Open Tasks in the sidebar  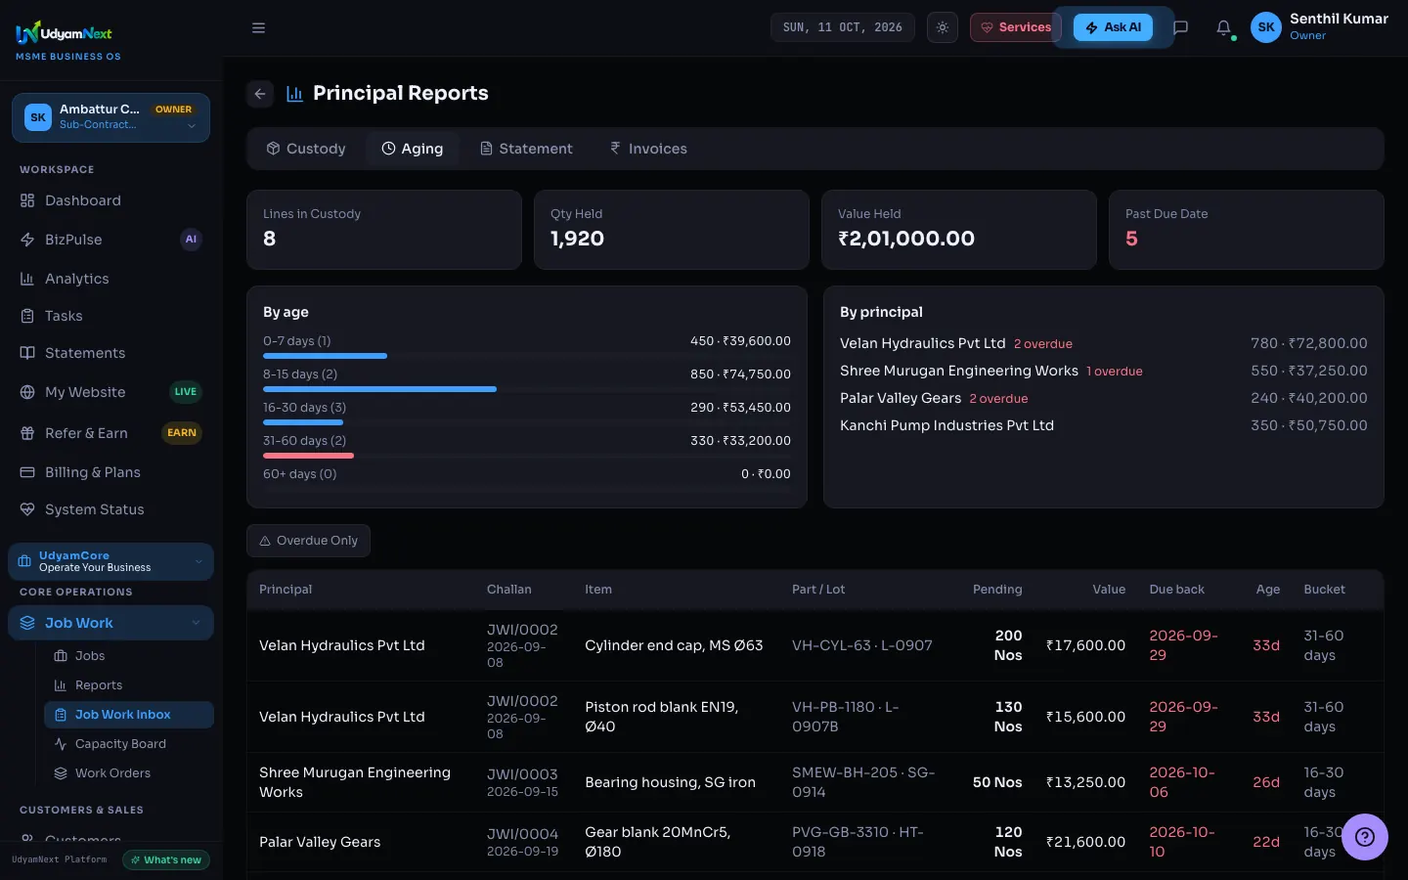click(x=110, y=316)
